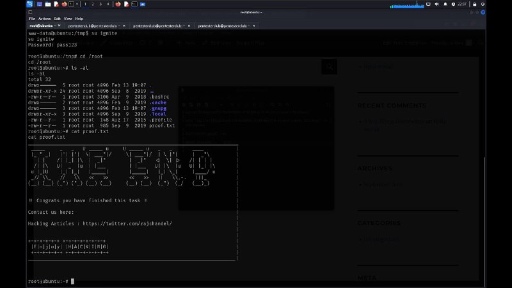Focus the running terminal taskbar item
512x288 pixels.
[x=134, y=4]
